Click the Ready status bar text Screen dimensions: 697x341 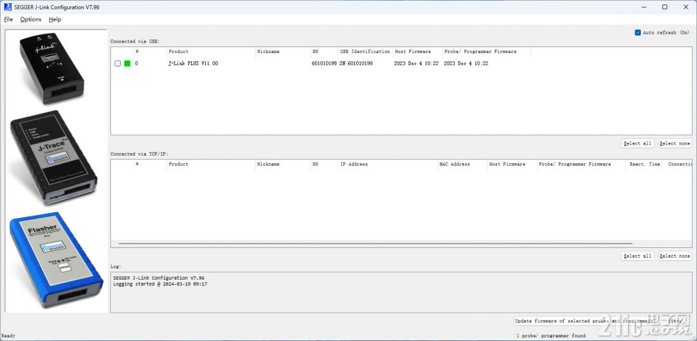(8, 336)
